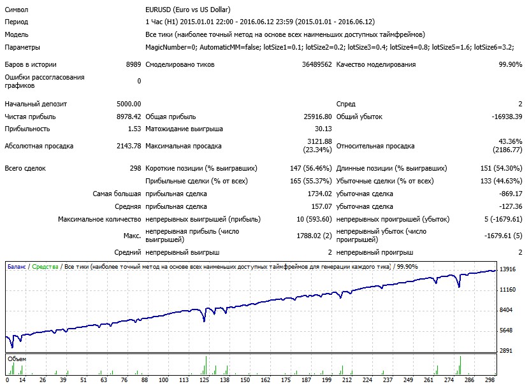Click the model description 'Все тики' in header
529x384 pixels.
285,35
